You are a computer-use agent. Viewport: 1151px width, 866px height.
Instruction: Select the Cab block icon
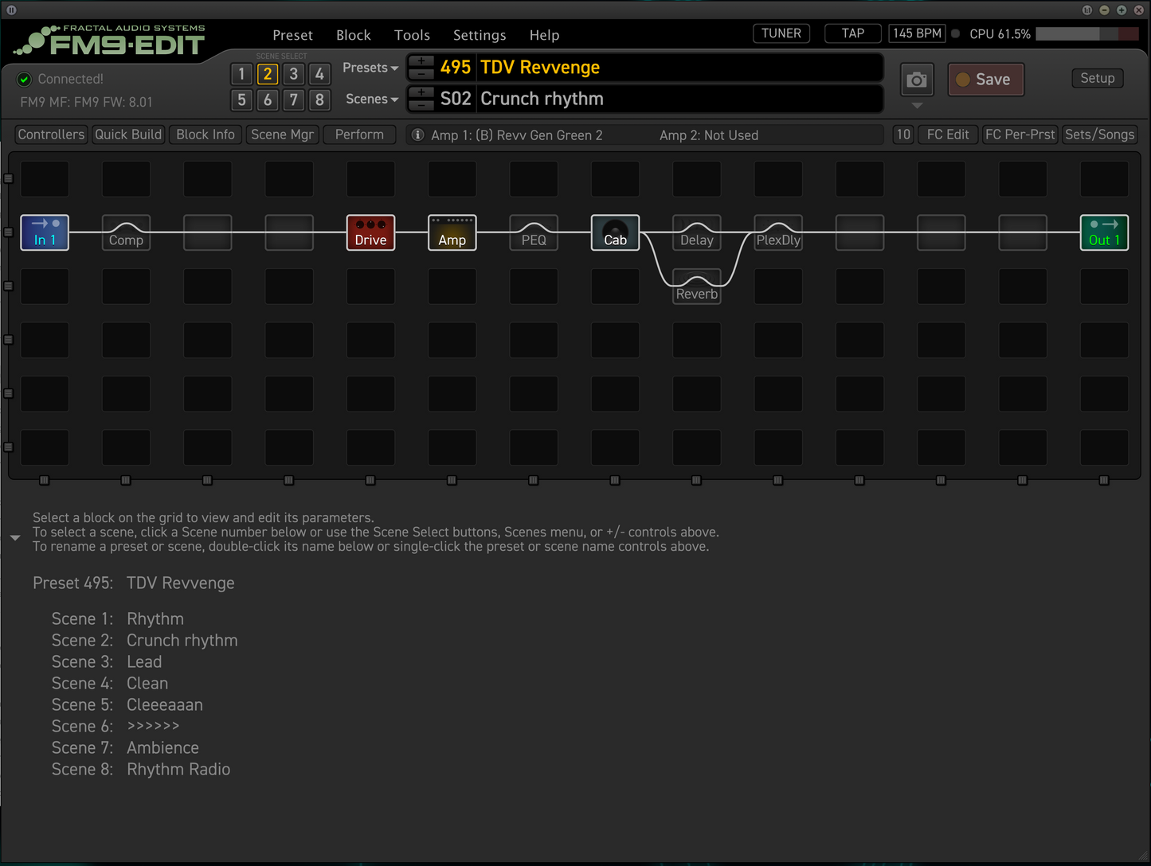click(x=615, y=232)
